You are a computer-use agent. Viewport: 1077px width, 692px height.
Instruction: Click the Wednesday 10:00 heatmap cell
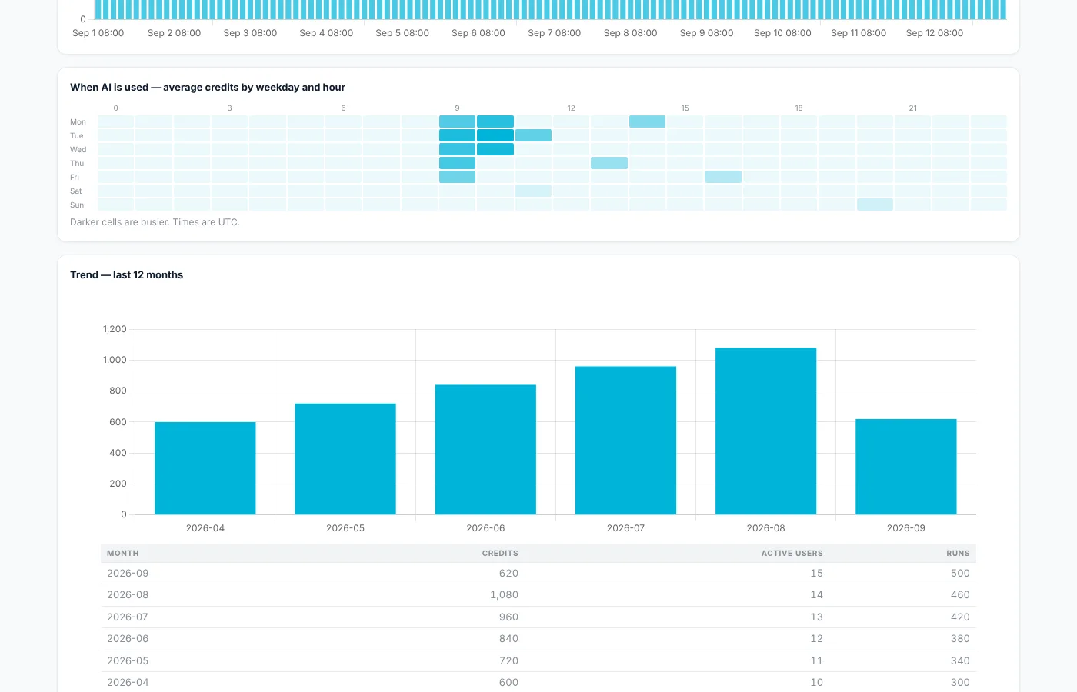tap(495, 149)
